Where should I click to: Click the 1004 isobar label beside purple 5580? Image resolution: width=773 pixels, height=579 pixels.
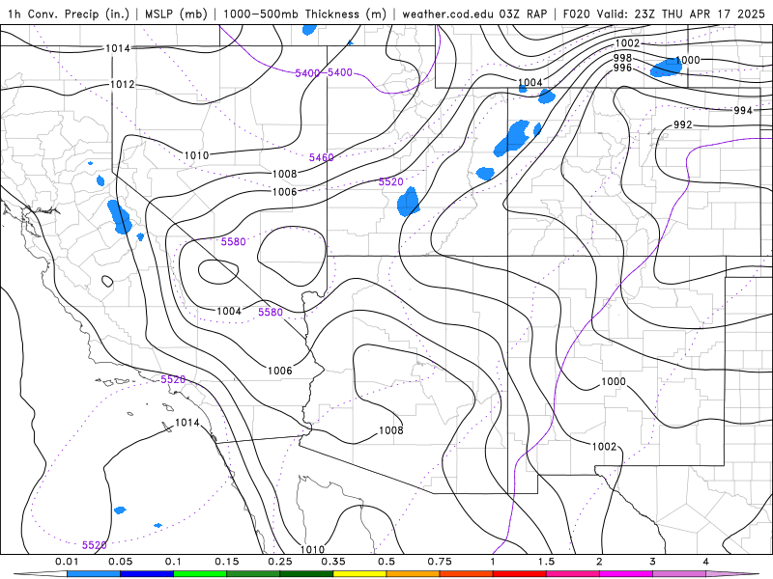point(229,311)
